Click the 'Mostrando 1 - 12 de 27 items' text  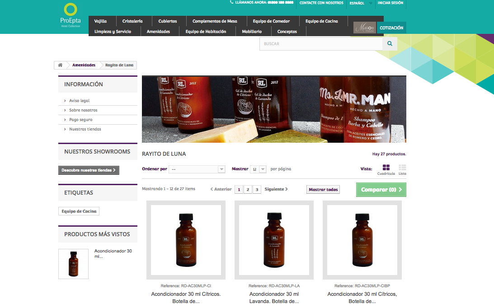click(x=169, y=189)
